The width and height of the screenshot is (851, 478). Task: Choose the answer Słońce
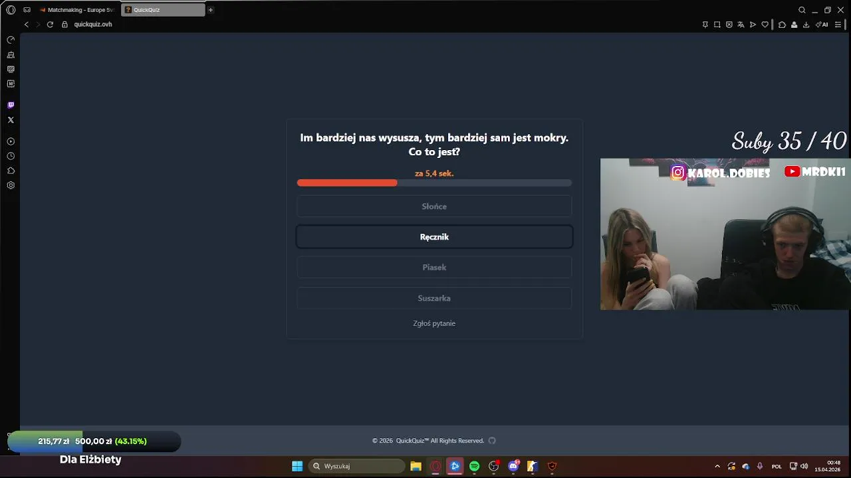[434, 206]
